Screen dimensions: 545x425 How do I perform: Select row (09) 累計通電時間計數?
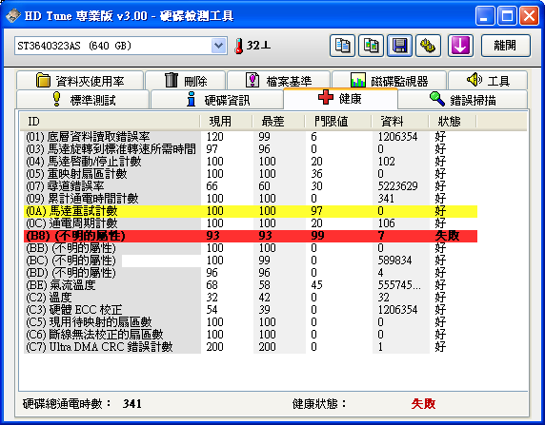[x=251, y=199]
